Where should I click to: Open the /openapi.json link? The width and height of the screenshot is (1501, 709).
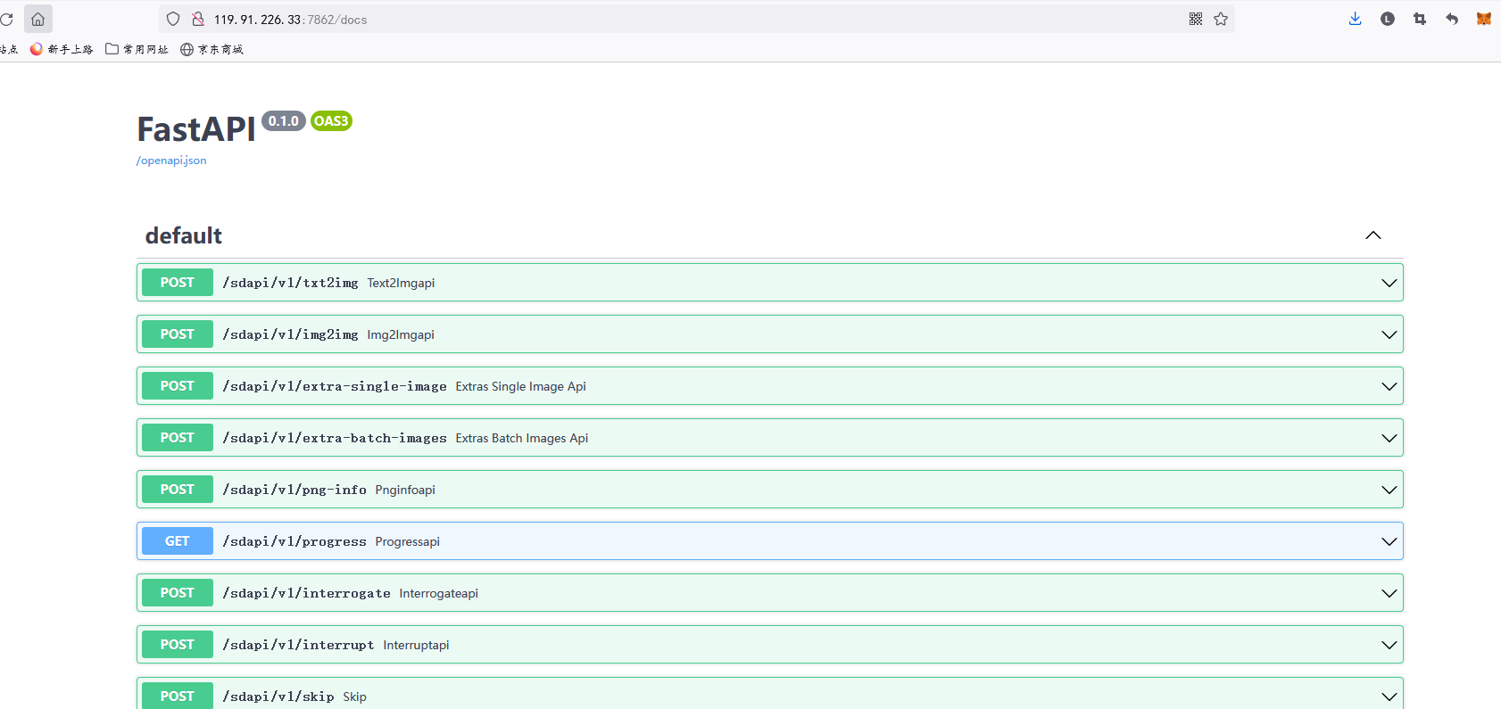pyautogui.click(x=171, y=161)
